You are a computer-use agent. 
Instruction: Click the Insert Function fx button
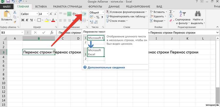coord(52,32)
